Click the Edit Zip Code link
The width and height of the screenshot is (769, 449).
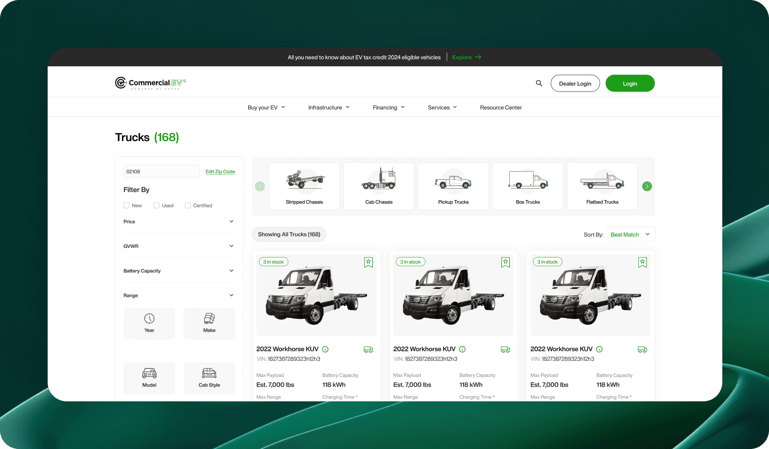pos(220,172)
